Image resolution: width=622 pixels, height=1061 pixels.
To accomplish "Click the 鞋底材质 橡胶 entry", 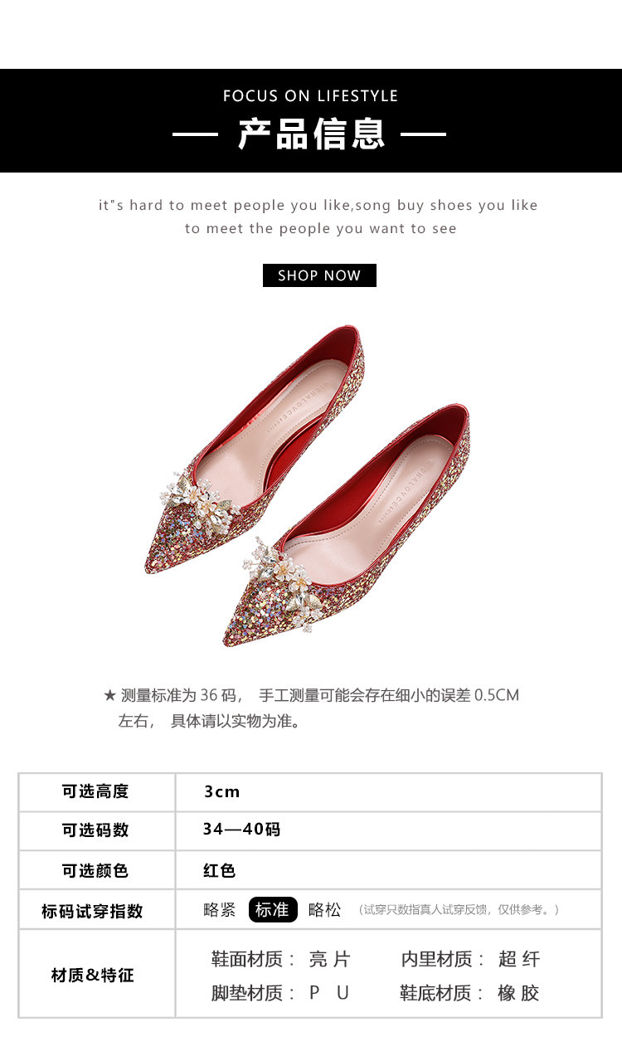I will (x=470, y=993).
